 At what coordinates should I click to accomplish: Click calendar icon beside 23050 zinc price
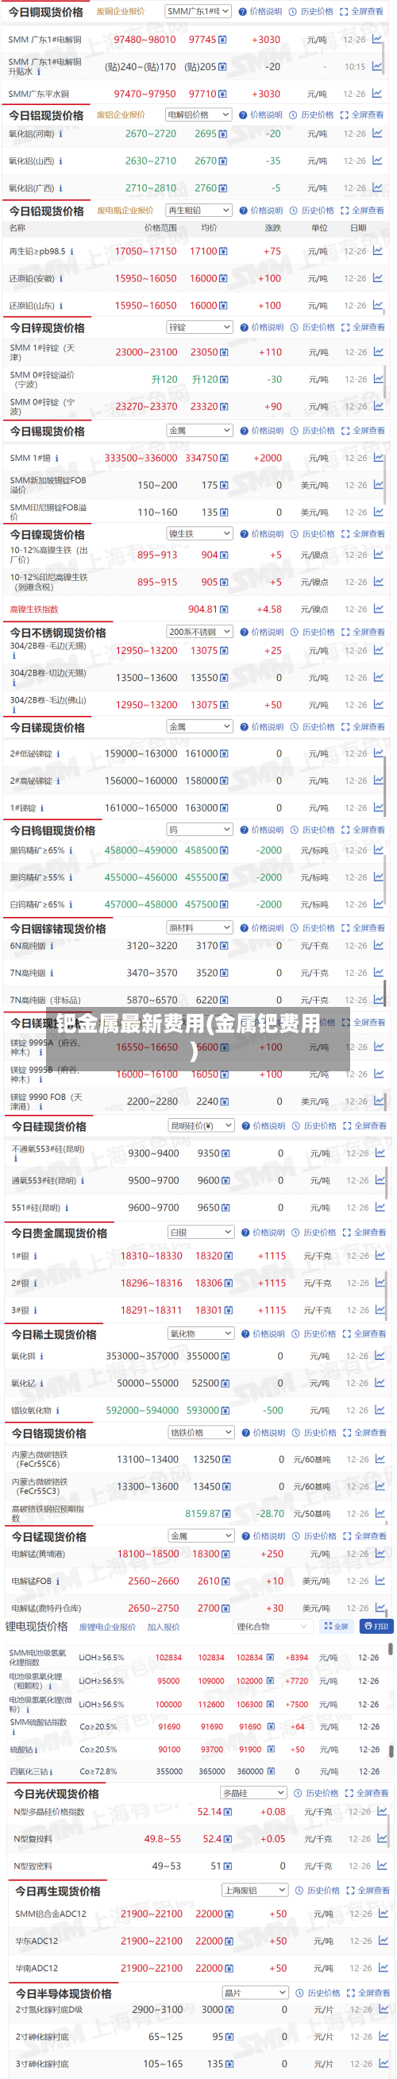coord(225,353)
